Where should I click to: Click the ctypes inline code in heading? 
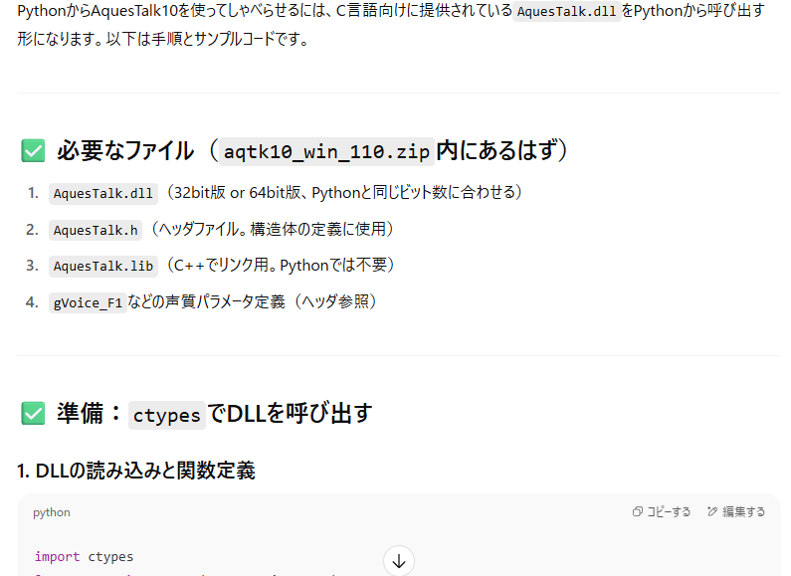coord(167,415)
